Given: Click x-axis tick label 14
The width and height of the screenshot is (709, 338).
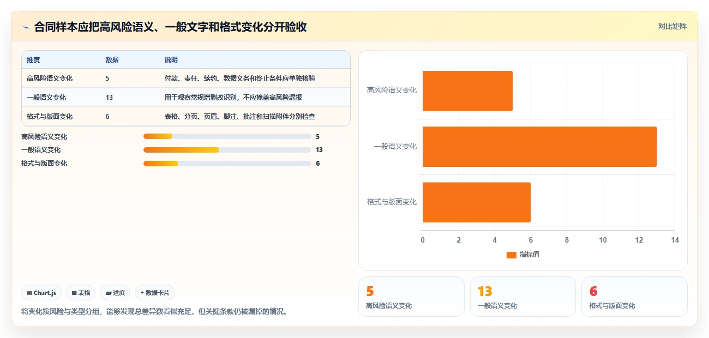Looking at the screenshot, I should 675,240.
